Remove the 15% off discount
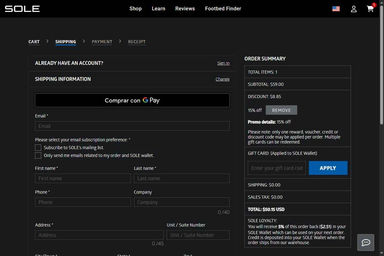The image size is (384, 256). click(x=281, y=110)
